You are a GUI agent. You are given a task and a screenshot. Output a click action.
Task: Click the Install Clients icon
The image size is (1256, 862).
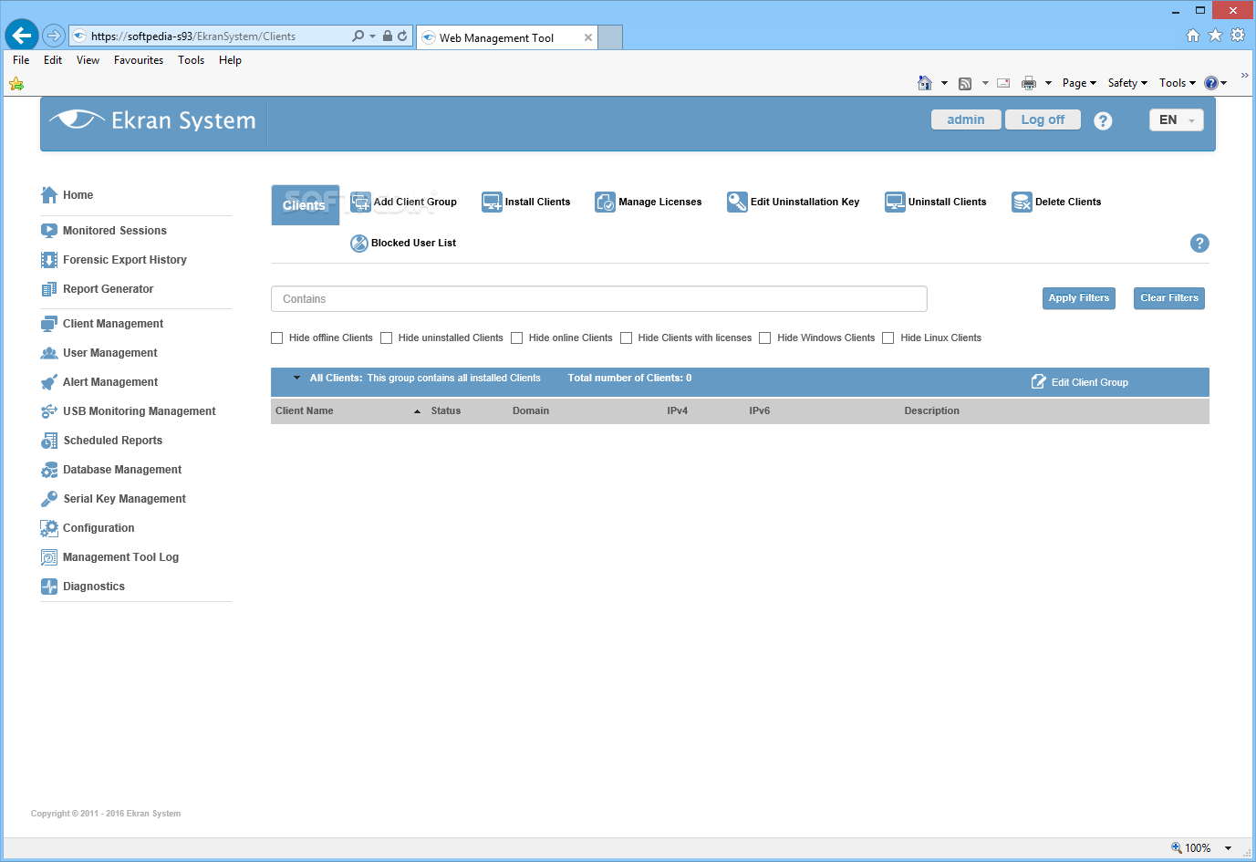[493, 203]
